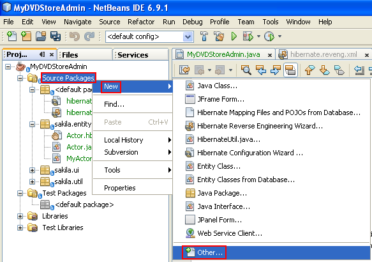This screenshot has width=372, height=262.
Task: Choose JFrame Form... from New submenu
Action: click(x=272, y=99)
